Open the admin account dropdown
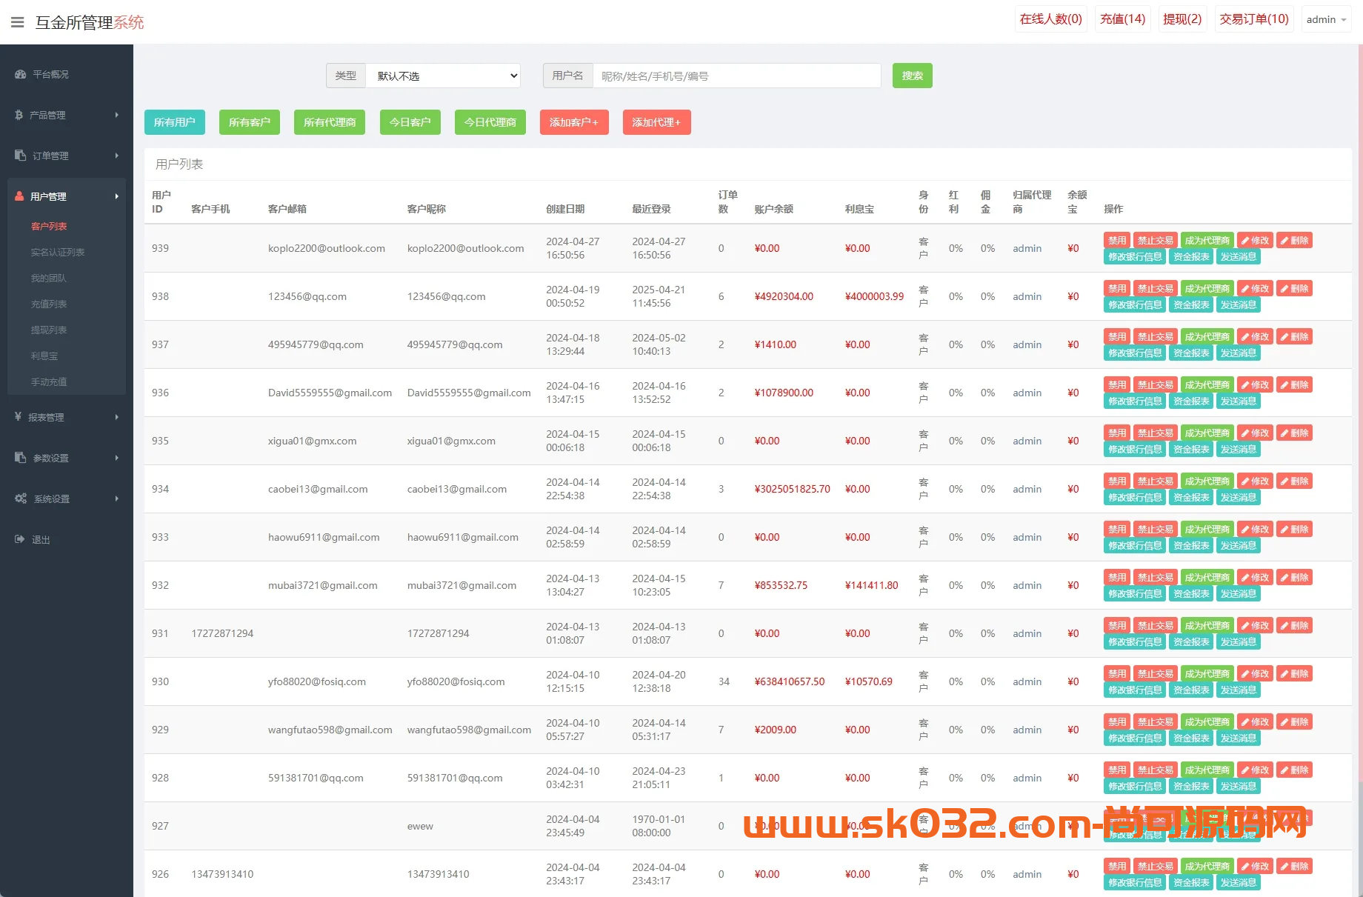The height and width of the screenshot is (897, 1363). coord(1326,19)
